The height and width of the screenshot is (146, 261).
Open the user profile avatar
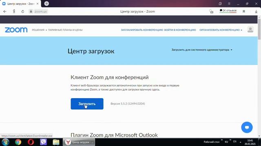[250, 30]
